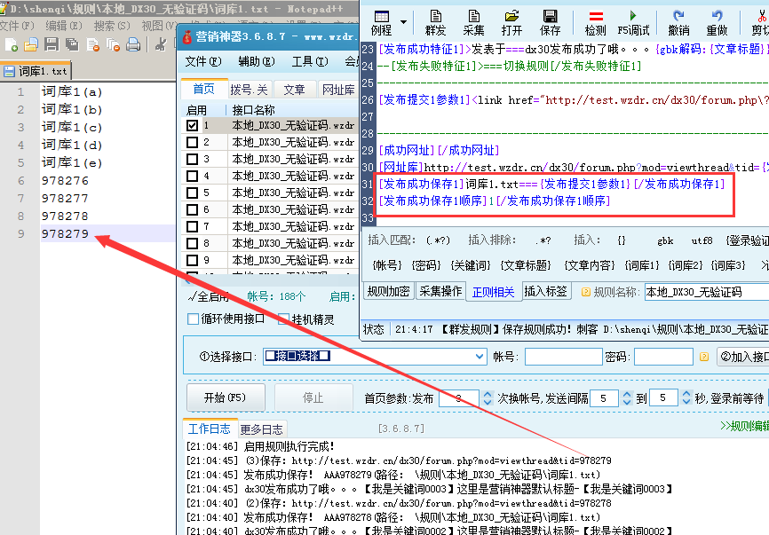Open the 群发 mass-send function
Viewport: 769px width, 535px height.
[435, 22]
